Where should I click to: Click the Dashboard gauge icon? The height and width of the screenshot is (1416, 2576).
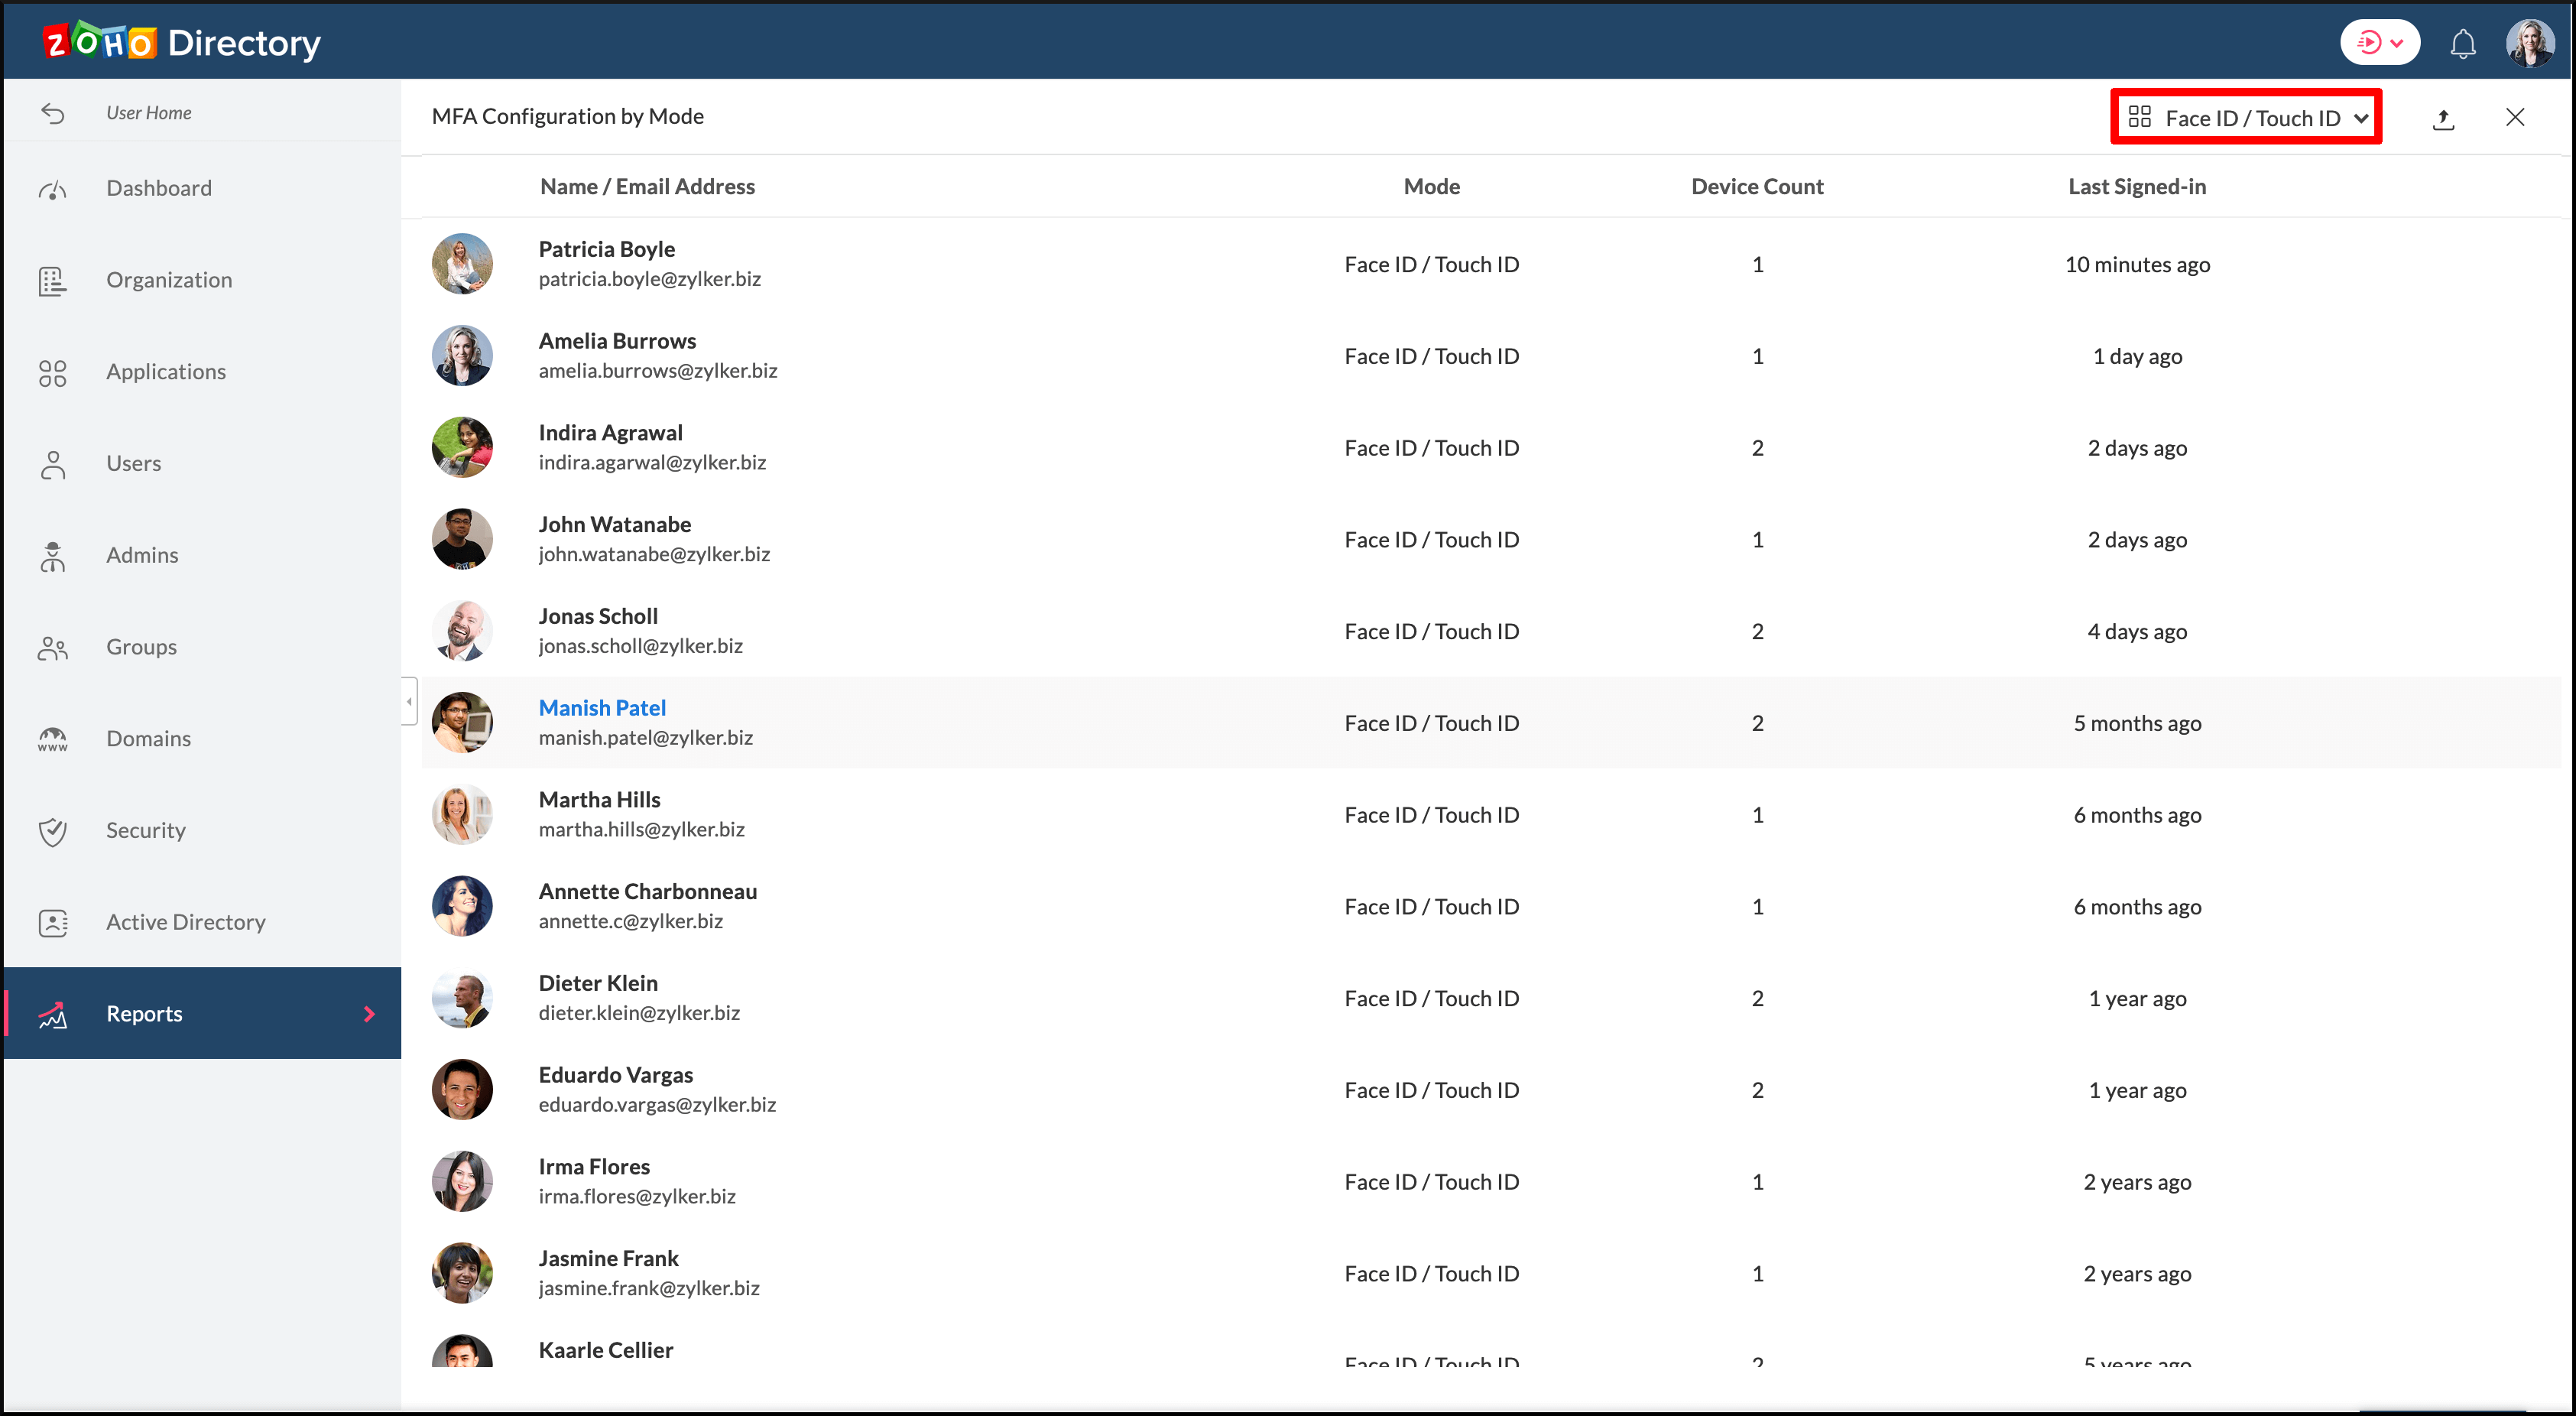tap(53, 189)
